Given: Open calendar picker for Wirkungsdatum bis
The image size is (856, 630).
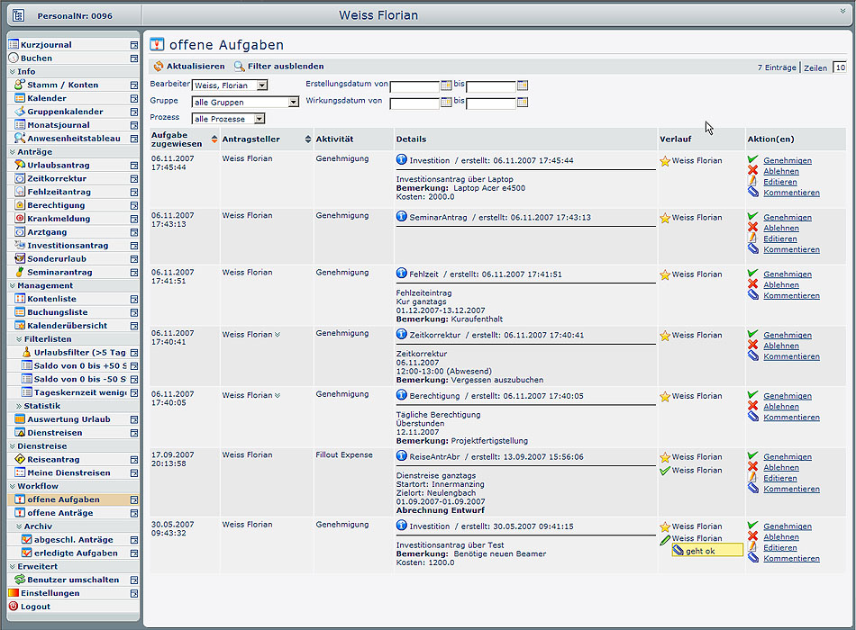Looking at the screenshot, I should 523,102.
